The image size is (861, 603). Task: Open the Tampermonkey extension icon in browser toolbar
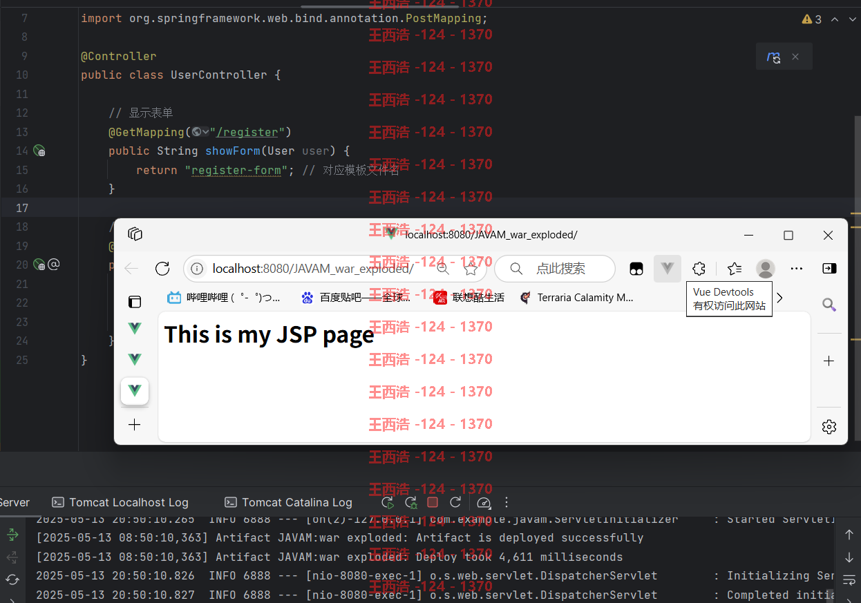[636, 269]
